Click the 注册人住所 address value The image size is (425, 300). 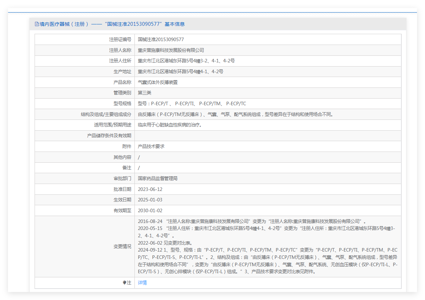click(x=186, y=61)
